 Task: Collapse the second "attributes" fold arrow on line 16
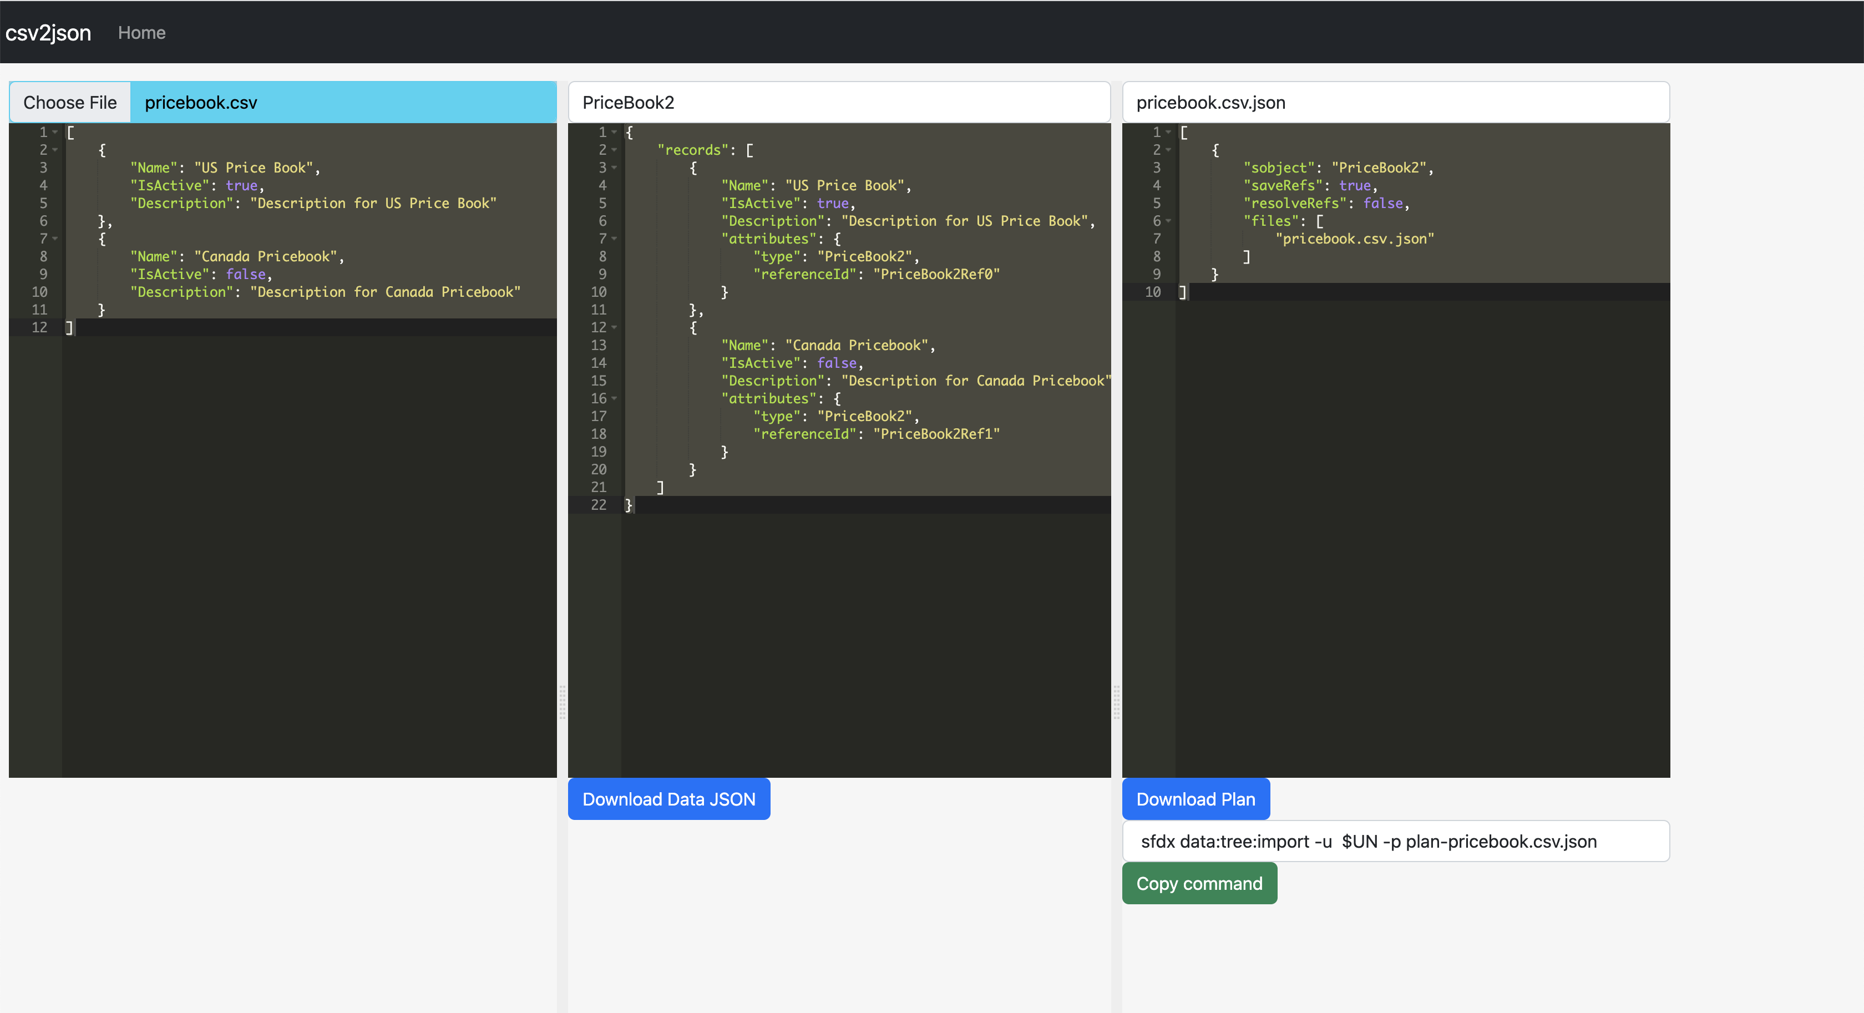[614, 399]
